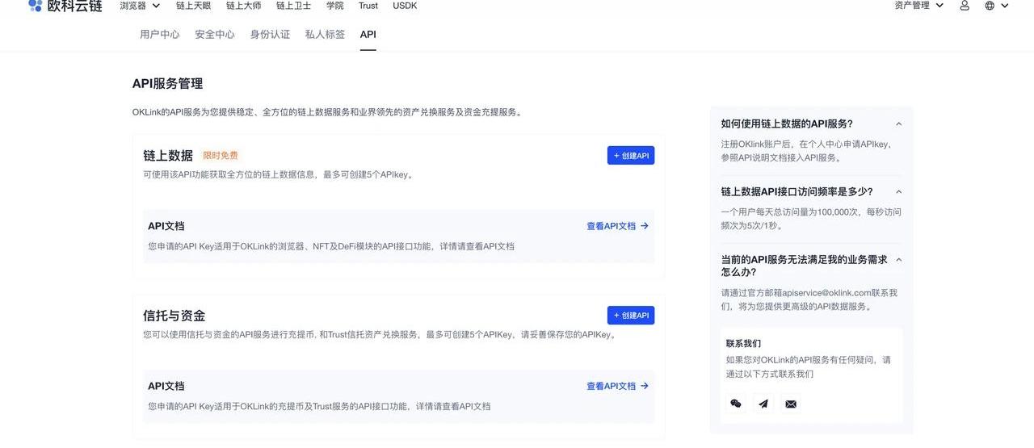Image resolution: width=1034 pixels, height=448 pixels.
Task: Expand the 资产管理 dropdown
Action: pyautogui.click(x=918, y=6)
